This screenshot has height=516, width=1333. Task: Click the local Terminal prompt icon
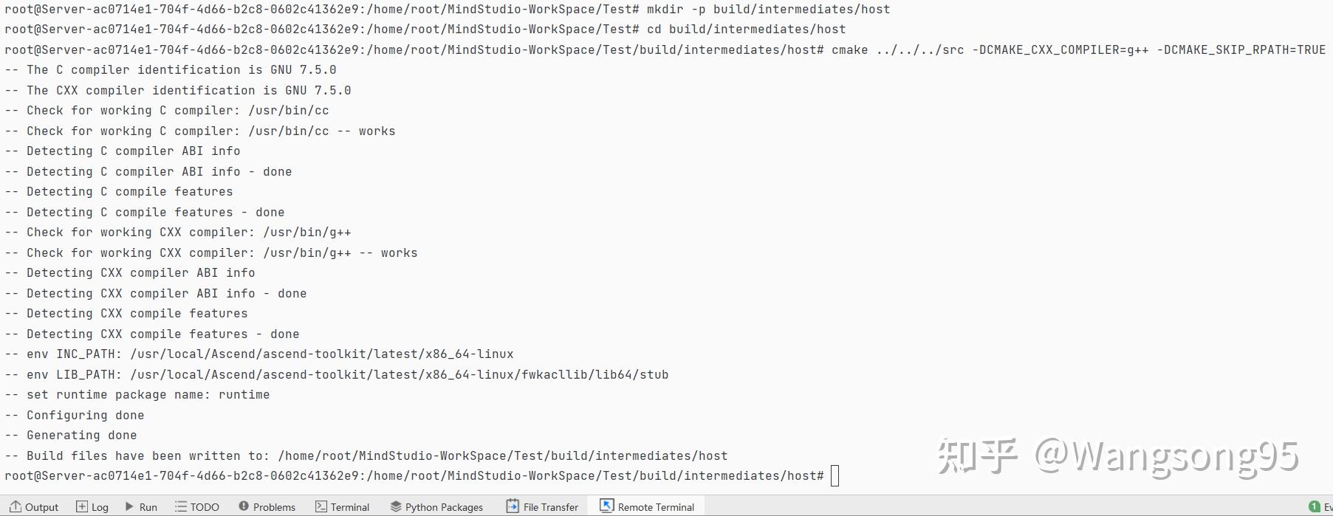pyautogui.click(x=321, y=506)
